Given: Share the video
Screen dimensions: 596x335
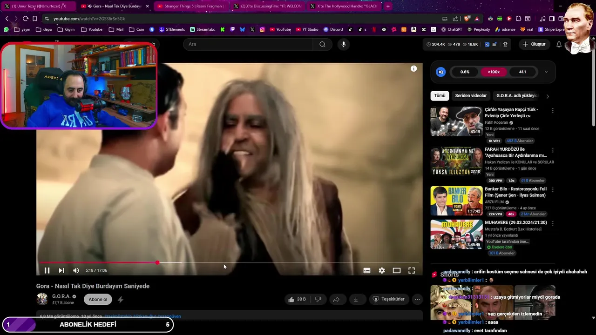Looking at the screenshot, I should click(336, 299).
